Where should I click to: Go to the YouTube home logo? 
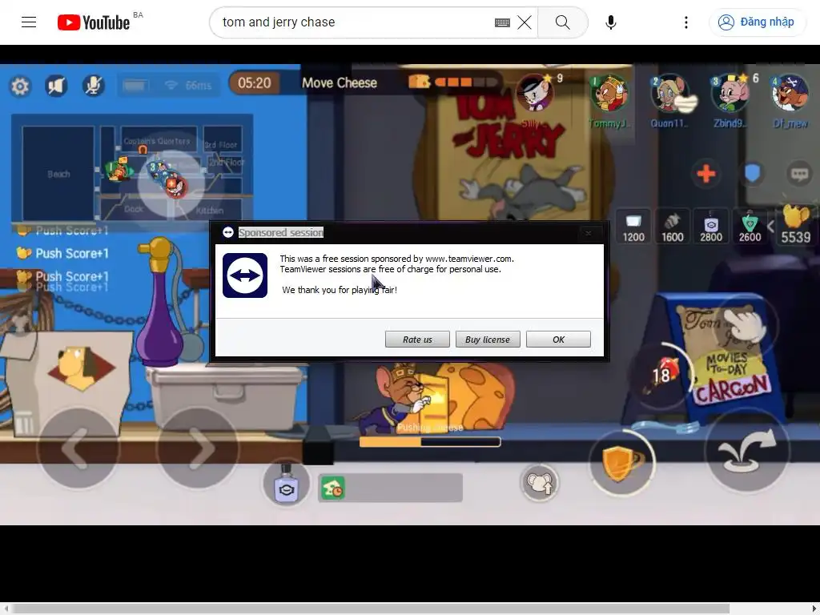coord(94,22)
